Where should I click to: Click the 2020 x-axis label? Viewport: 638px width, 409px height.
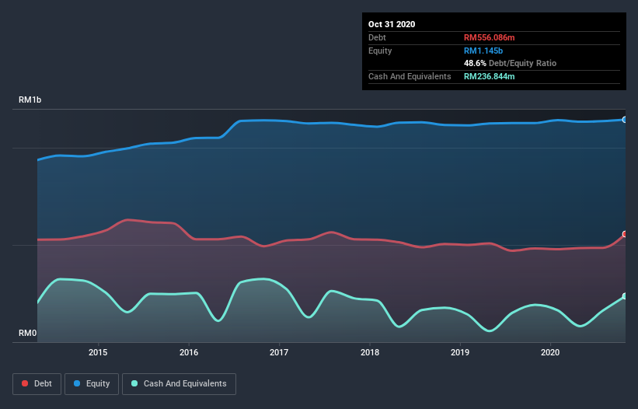click(550, 352)
